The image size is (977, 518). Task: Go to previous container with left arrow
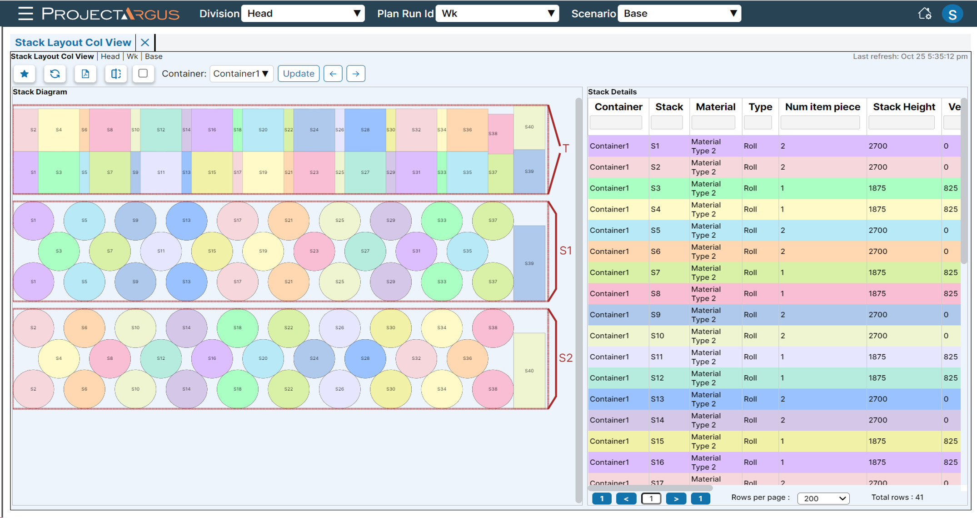[x=333, y=74]
